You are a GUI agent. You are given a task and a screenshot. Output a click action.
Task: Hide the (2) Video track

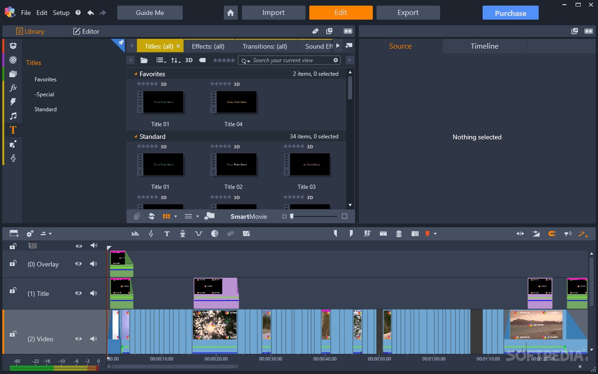pos(78,338)
